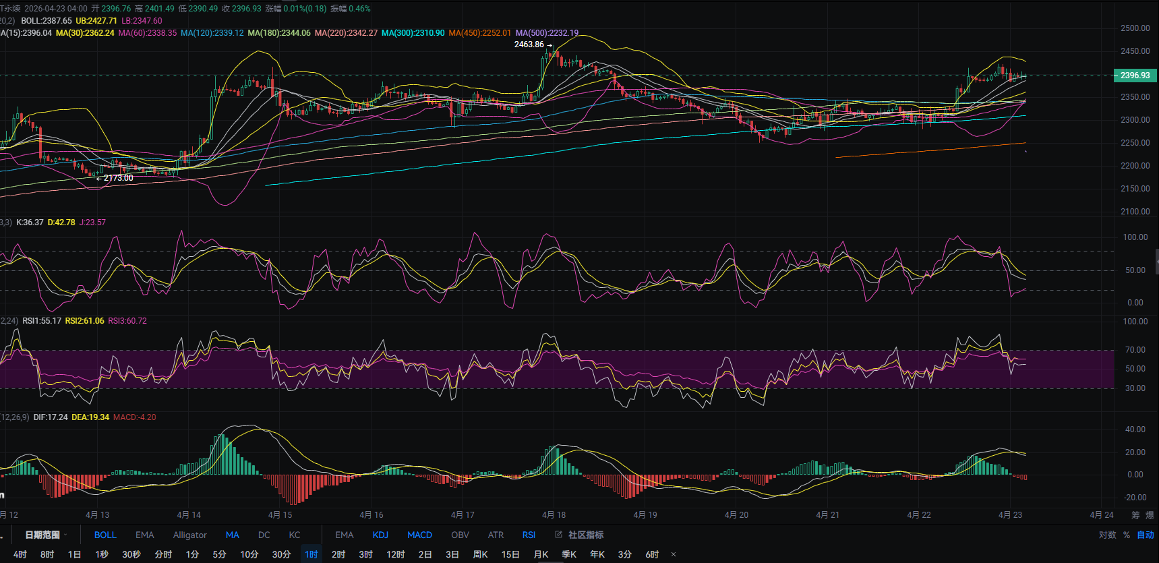Screen dimensions: 1159x563
Task: Enable the Alligator overlay indicator
Action: (x=189, y=535)
